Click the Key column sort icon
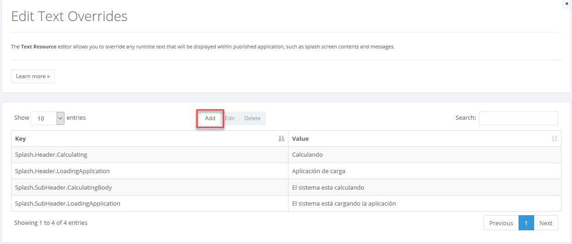This screenshot has height=244, width=572. (281, 138)
